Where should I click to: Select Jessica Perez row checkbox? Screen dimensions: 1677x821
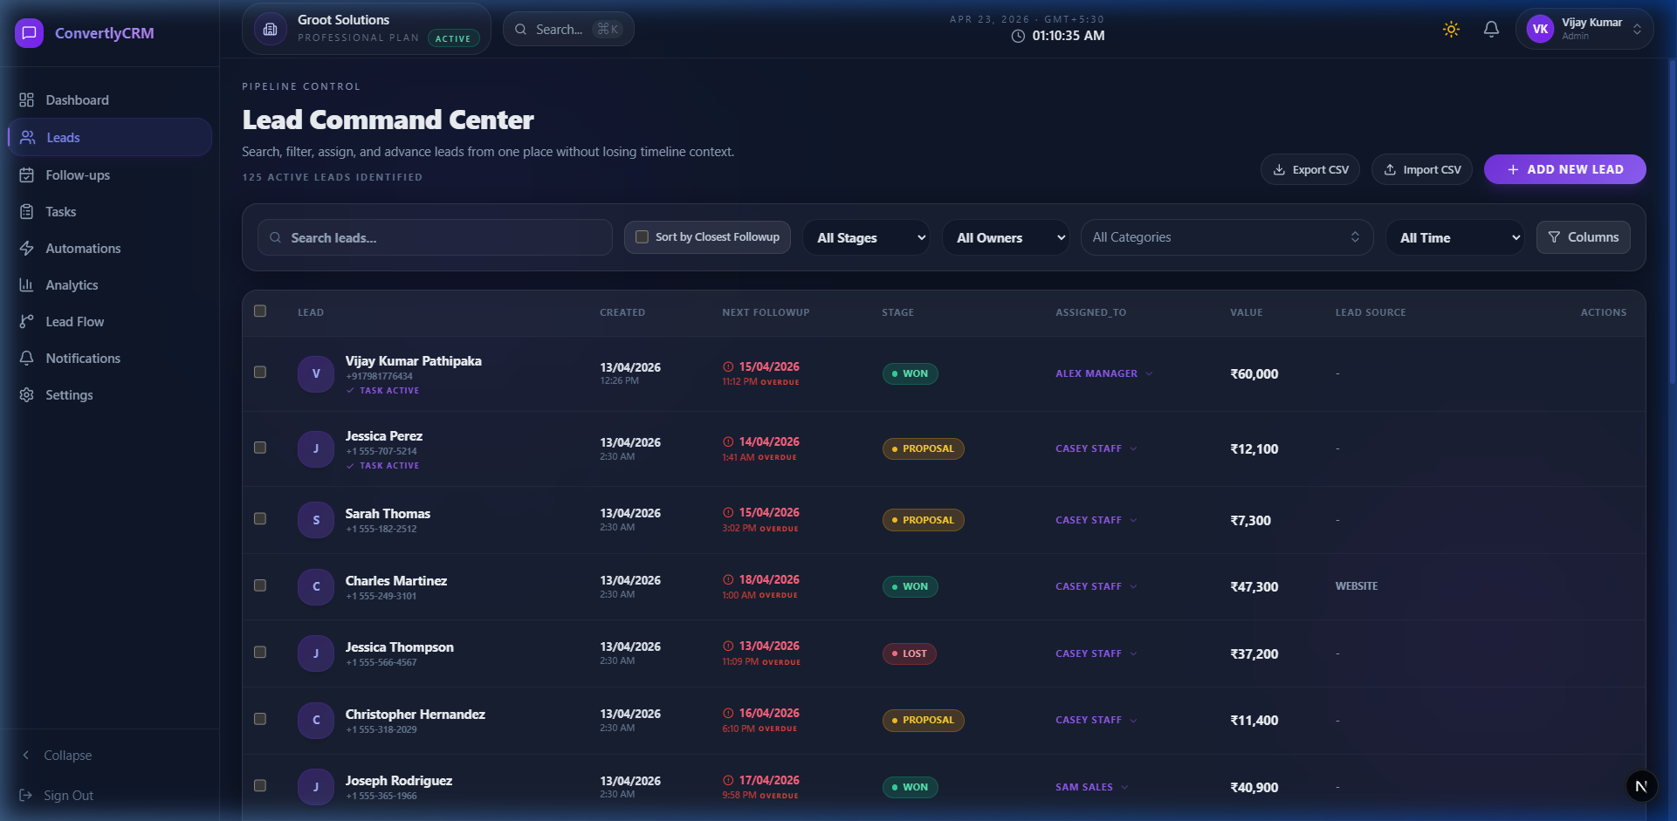pos(260,448)
